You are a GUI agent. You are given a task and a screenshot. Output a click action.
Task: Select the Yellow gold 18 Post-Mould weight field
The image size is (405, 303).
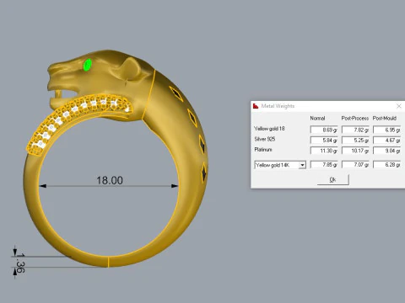[387, 130]
